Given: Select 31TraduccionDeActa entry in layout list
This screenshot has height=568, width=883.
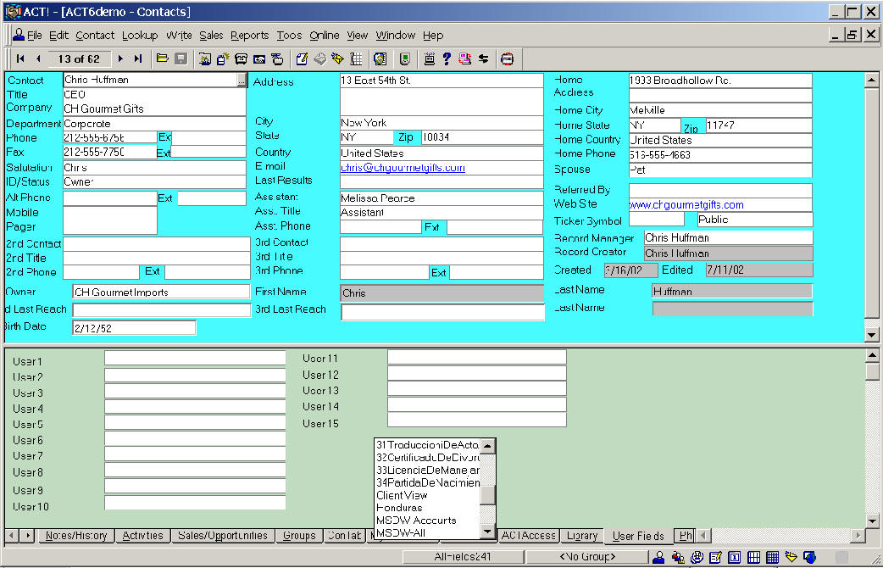Looking at the screenshot, I should [427, 445].
